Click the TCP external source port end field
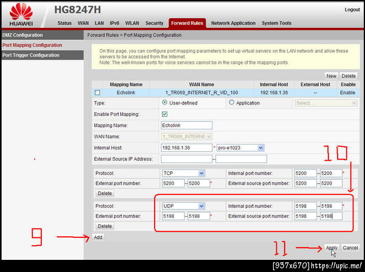The width and height of the screenshot is (365, 272). (331, 183)
